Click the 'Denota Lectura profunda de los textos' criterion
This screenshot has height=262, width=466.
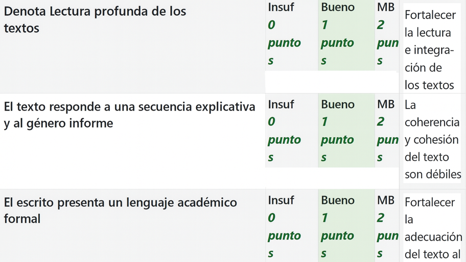tap(95, 19)
